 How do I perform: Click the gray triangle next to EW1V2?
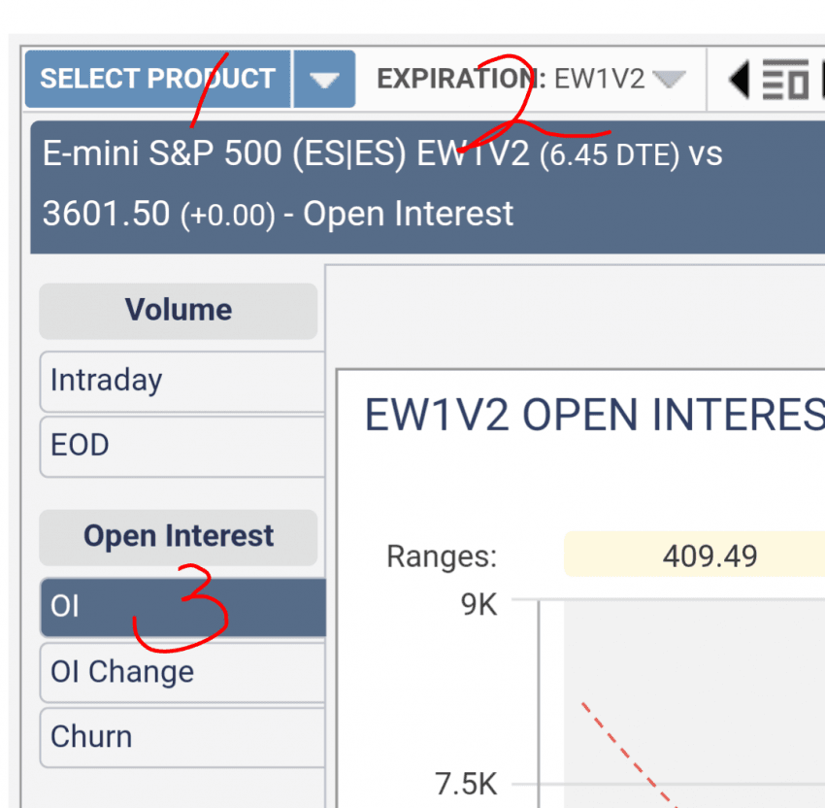pyautogui.click(x=670, y=79)
